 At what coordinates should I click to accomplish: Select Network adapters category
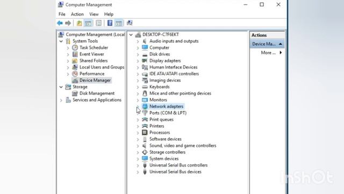[x=166, y=107]
